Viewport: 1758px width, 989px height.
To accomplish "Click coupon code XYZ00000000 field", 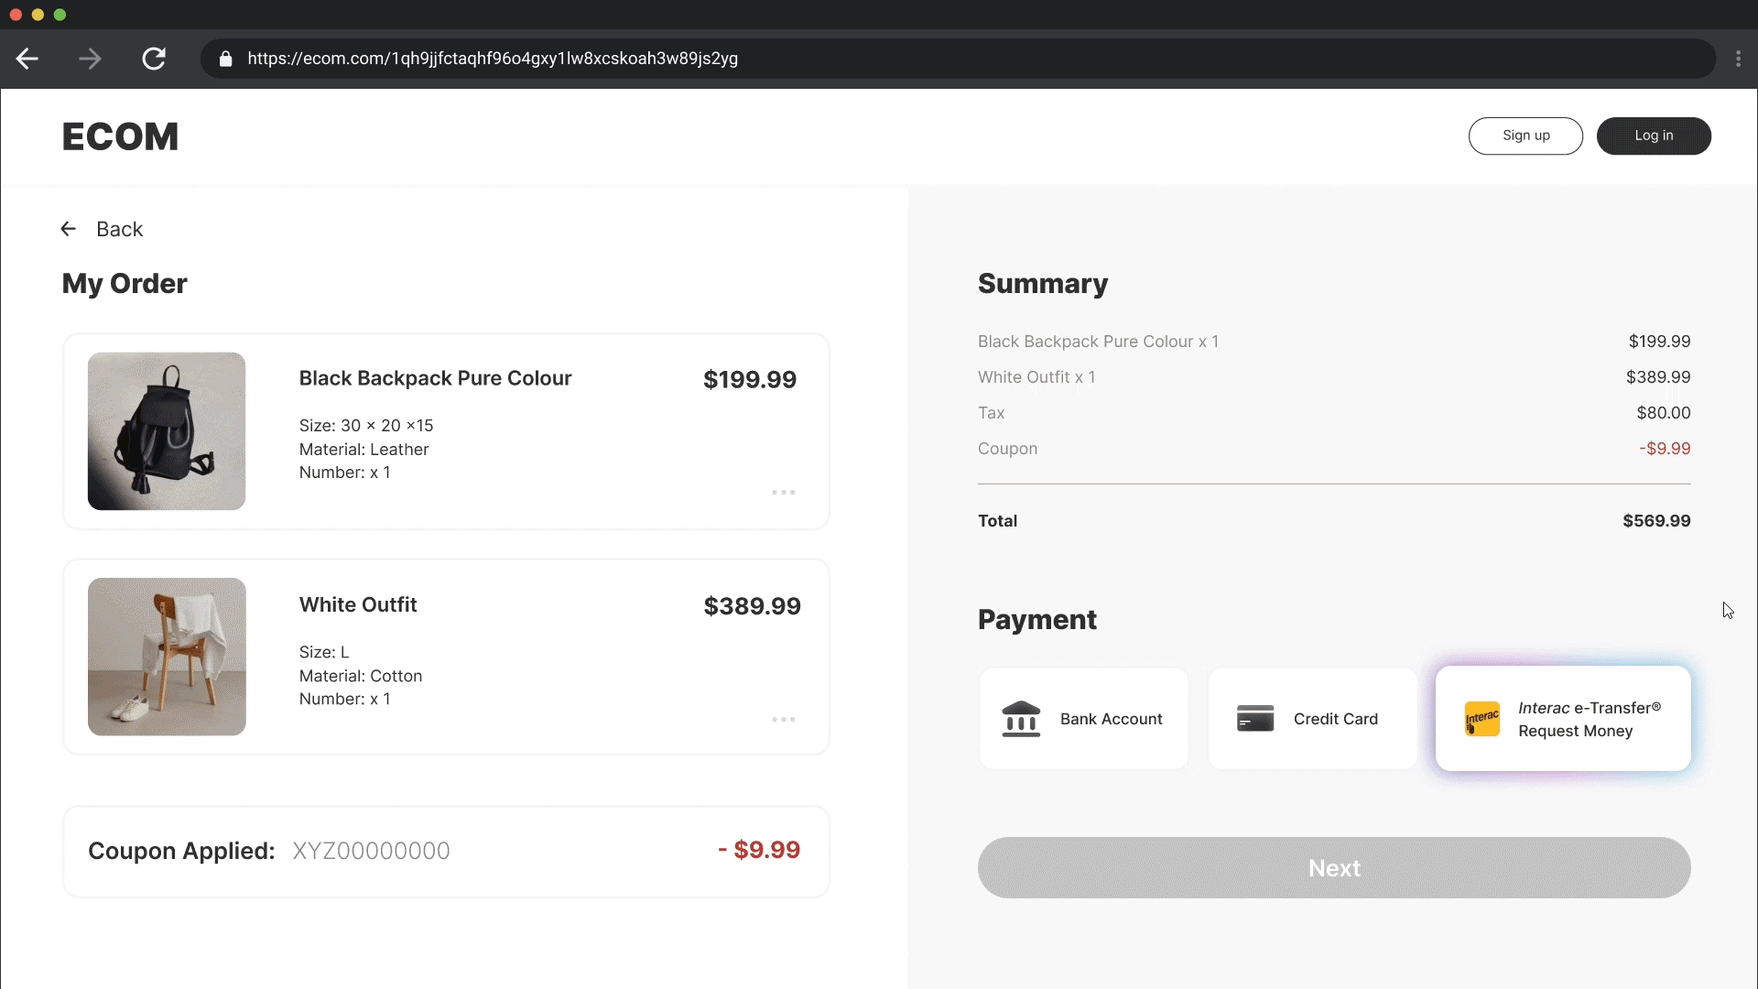I will 371,851.
